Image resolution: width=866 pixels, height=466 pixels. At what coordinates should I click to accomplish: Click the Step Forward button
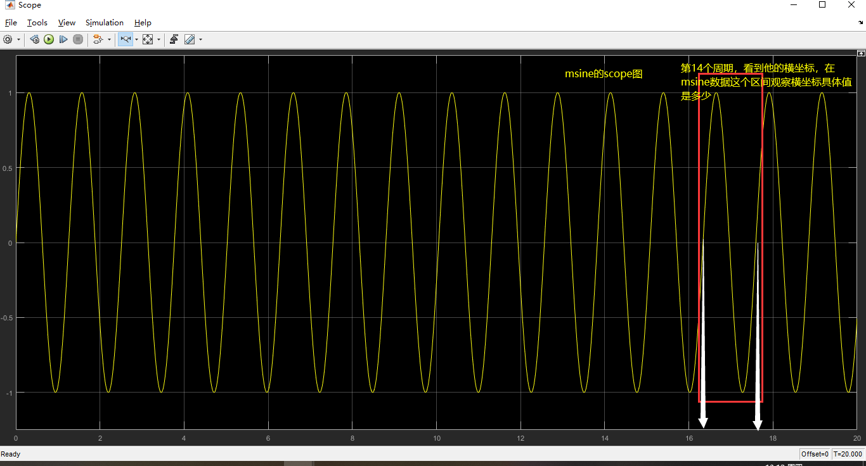(63, 39)
